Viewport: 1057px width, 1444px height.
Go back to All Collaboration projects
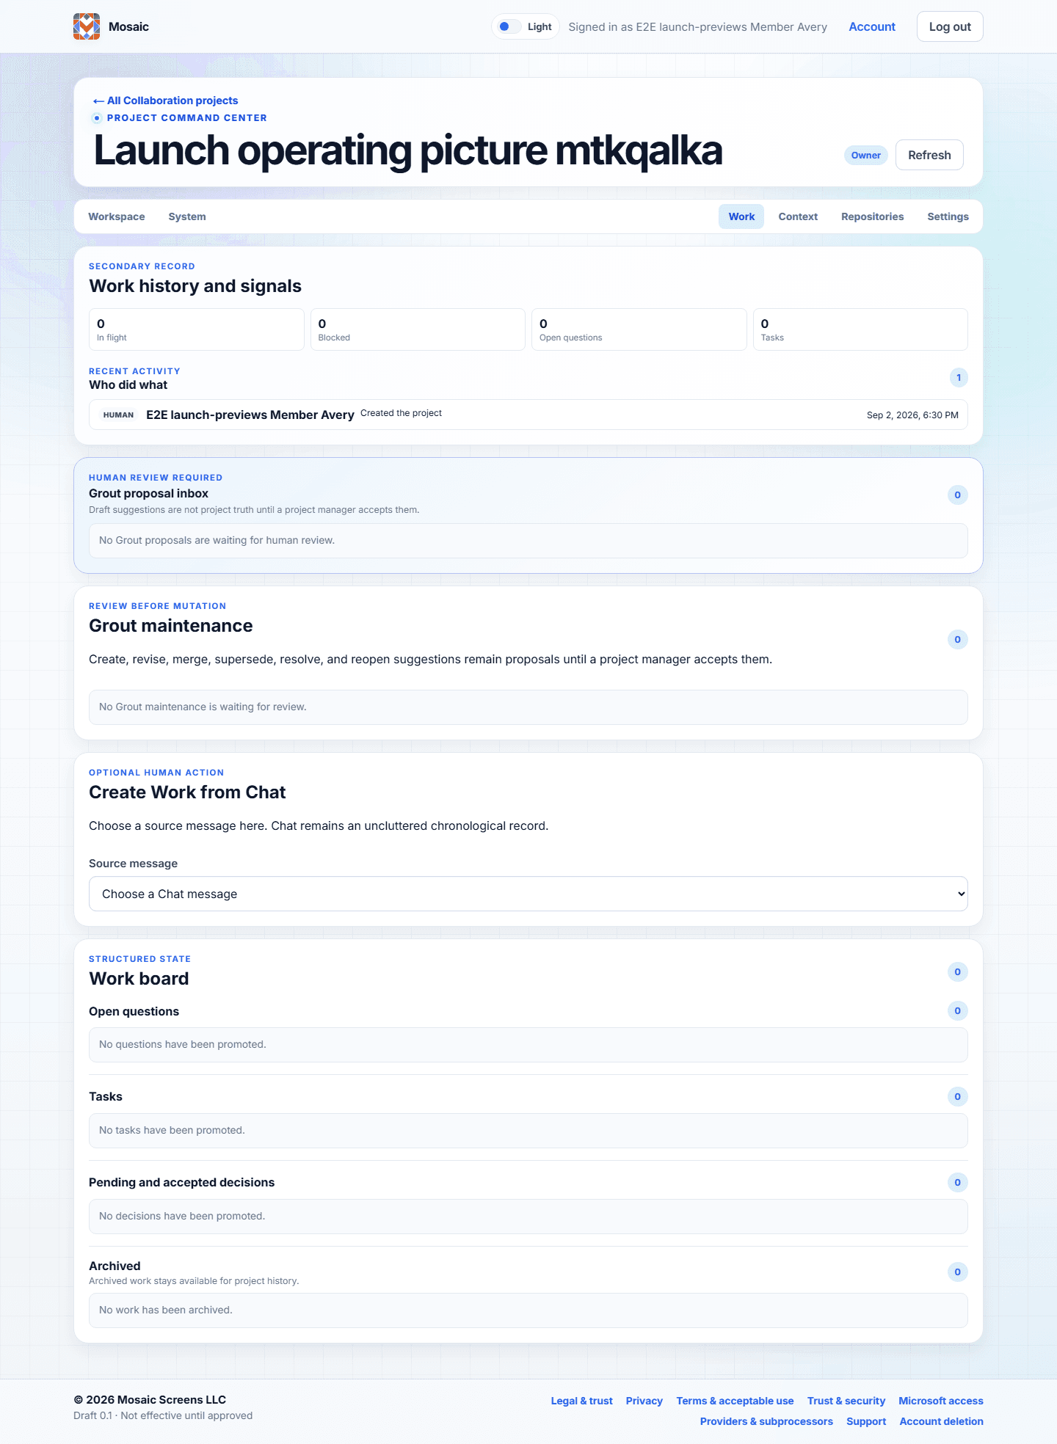pyautogui.click(x=165, y=101)
